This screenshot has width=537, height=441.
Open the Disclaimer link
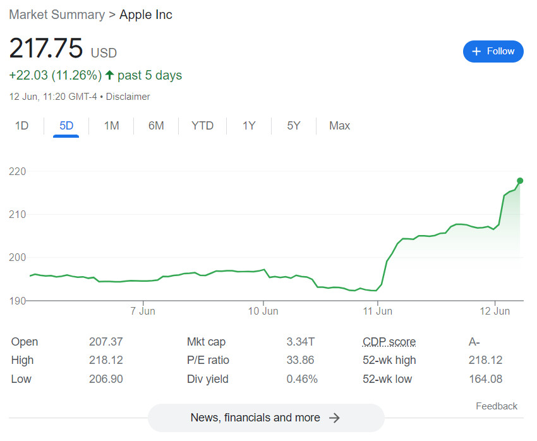tap(128, 97)
